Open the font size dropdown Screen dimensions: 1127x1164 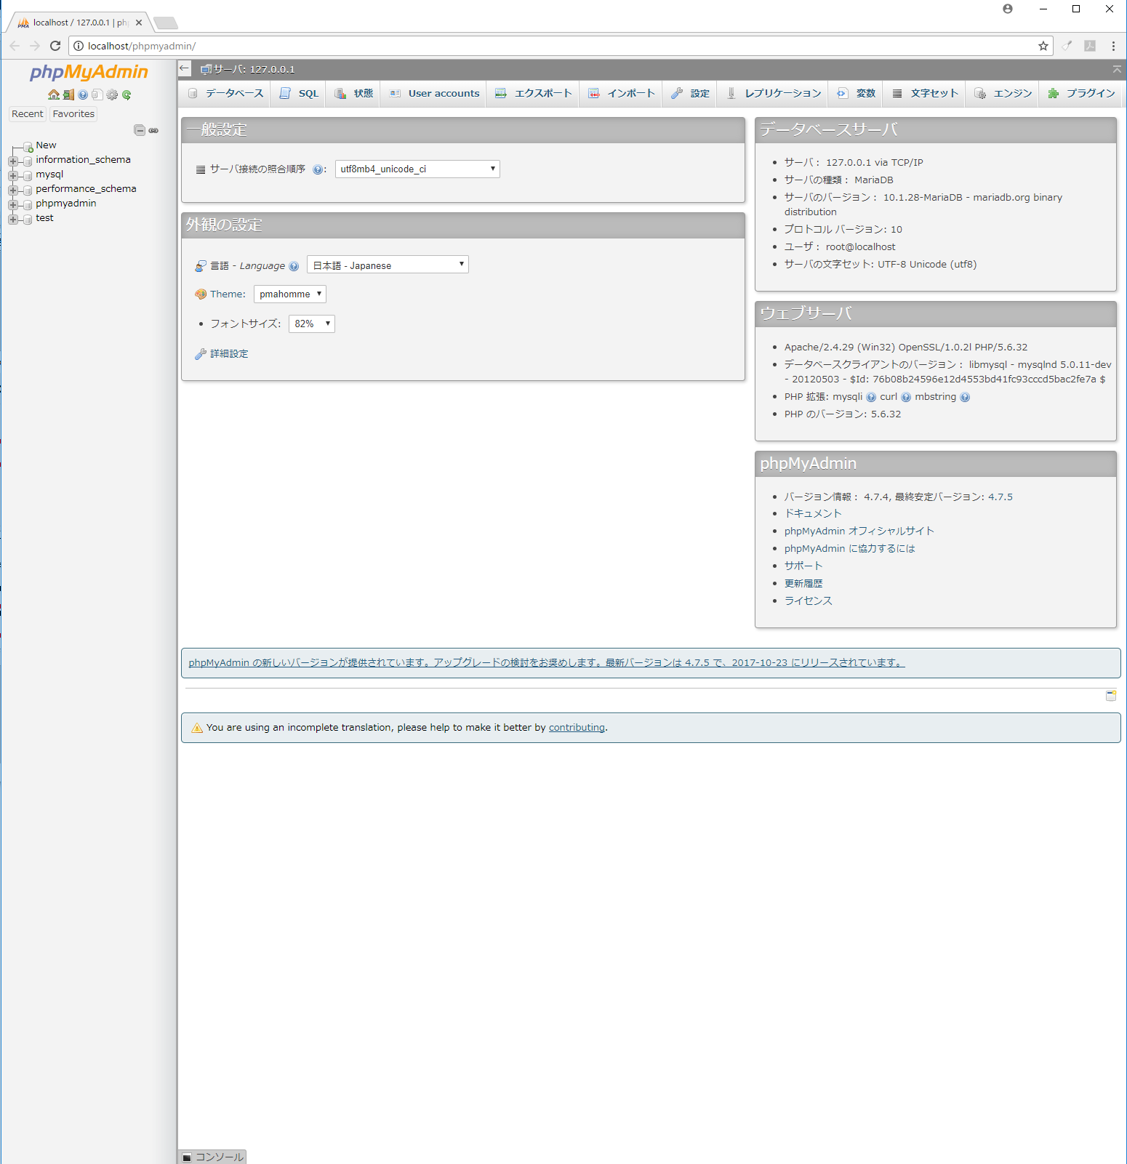pos(312,324)
